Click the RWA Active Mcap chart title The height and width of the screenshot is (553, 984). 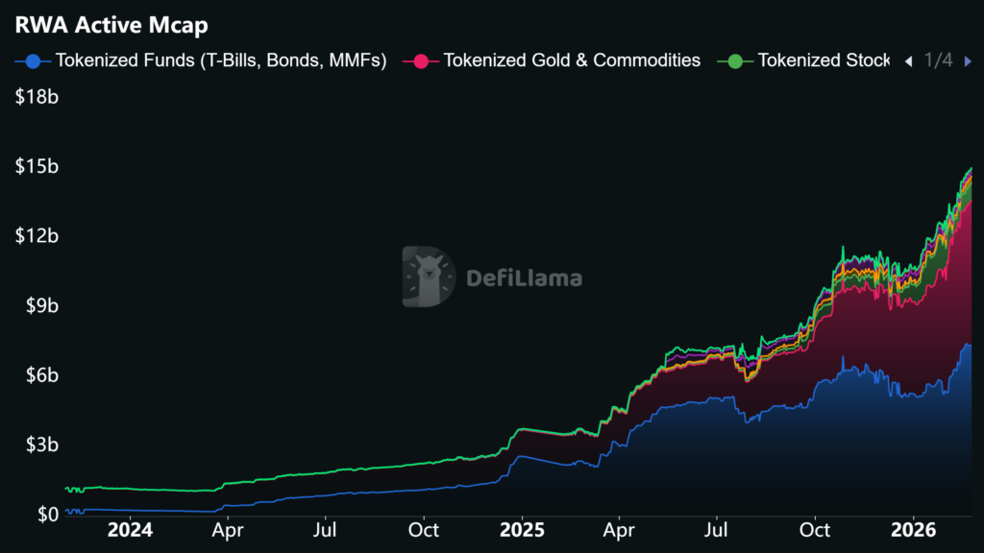(111, 25)
